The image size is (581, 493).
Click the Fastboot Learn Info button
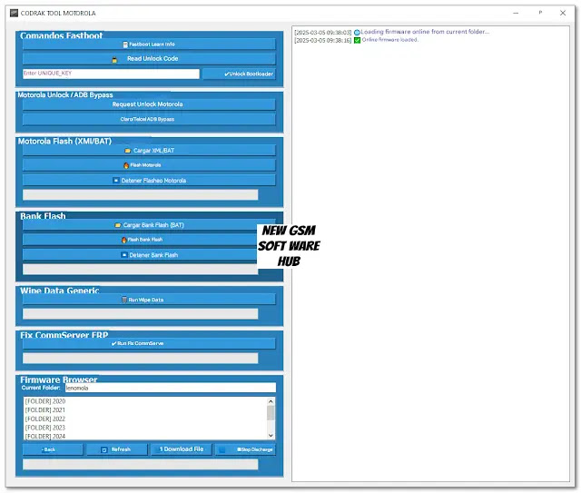(149, 44)
